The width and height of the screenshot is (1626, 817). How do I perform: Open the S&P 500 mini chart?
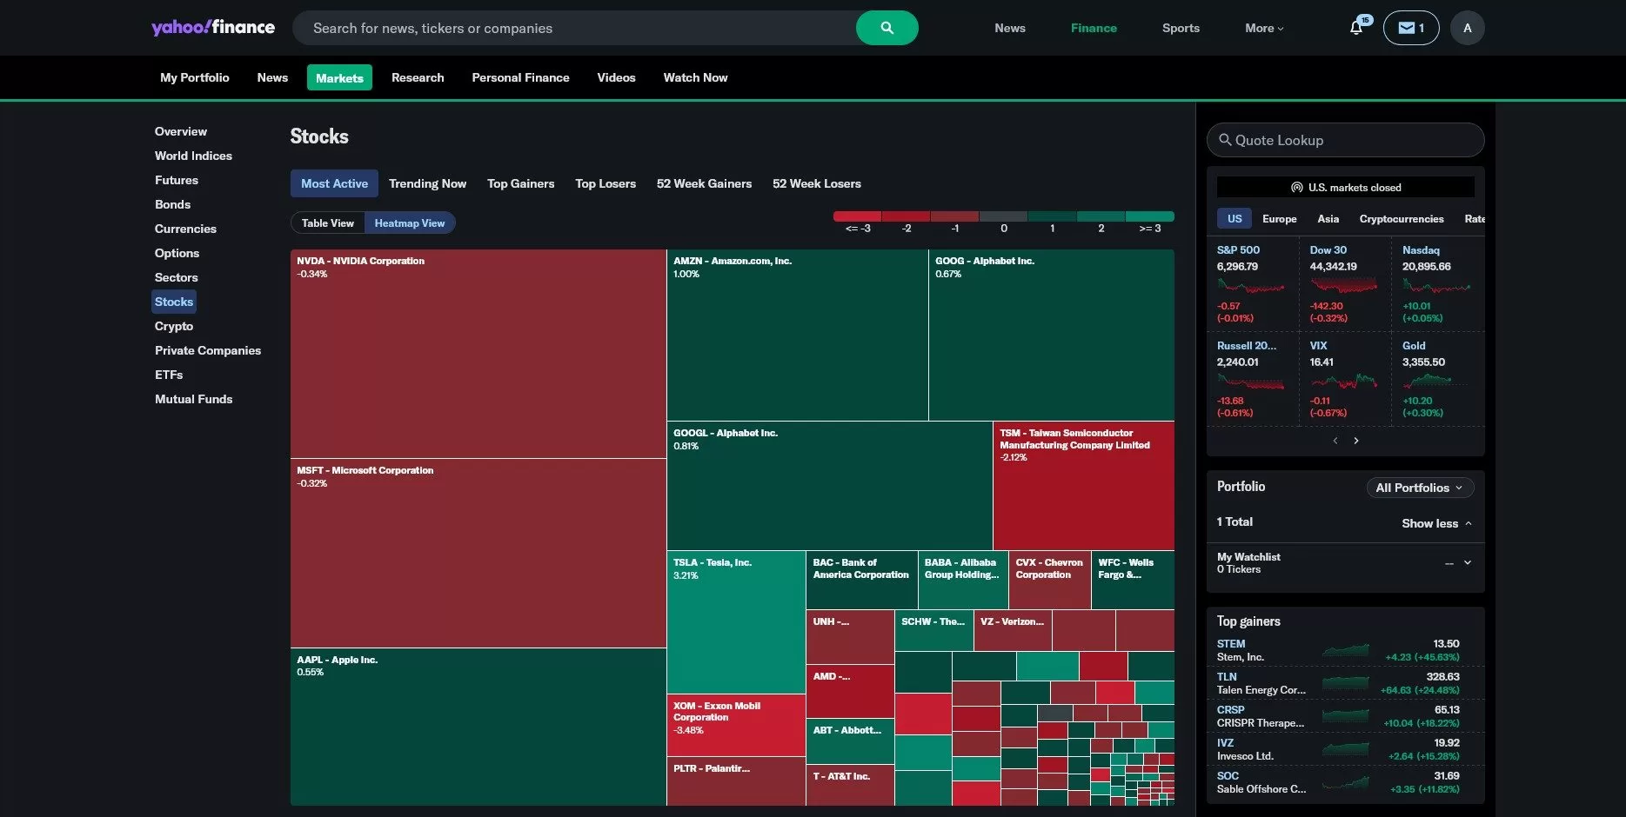pos(1251,286)
